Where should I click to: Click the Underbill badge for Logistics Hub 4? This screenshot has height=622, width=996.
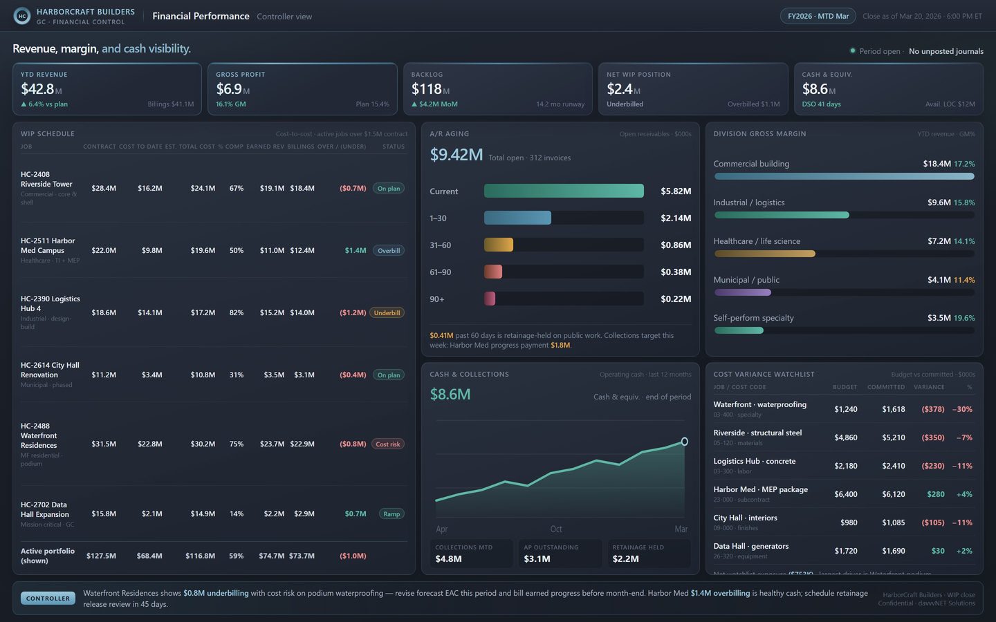click(x=387, y=312)
